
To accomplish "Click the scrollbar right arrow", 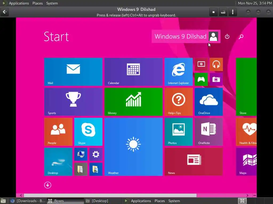I will point(247,195).
